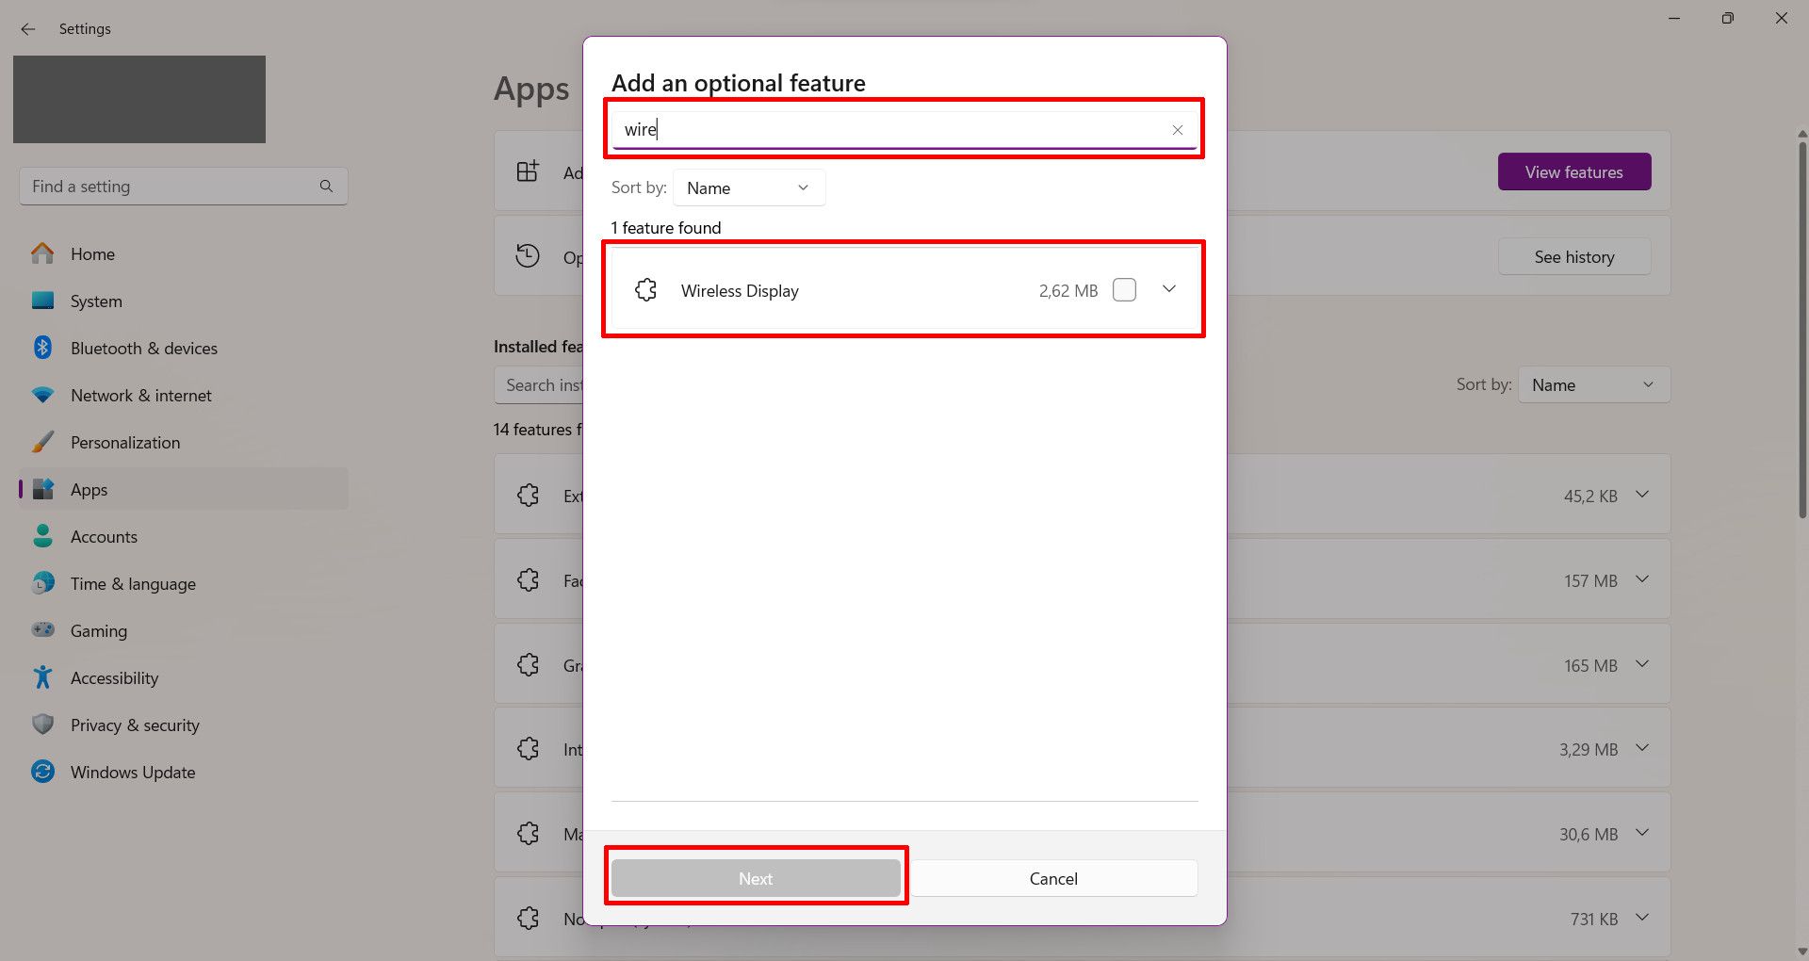The image size is (1809, 961).
Task: Open the Sort by Name dropdown in dialog
Action: 748,188
